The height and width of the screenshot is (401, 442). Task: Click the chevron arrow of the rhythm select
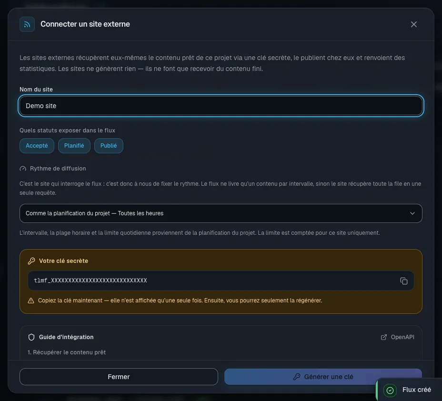tap(412, 213)
